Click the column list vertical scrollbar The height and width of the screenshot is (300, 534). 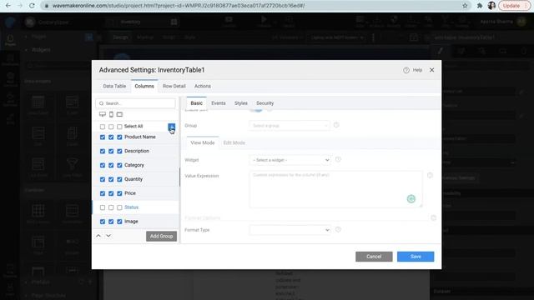tap(179, 177)
